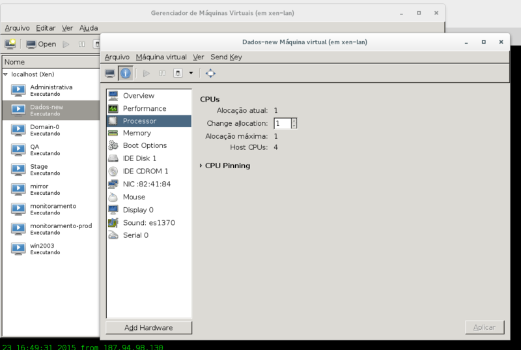
Task: Show the graphical console view icon
Action: coord(110,73)
